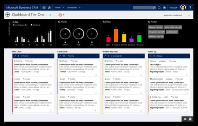The width and height of the screenshot is (198, 126).
Task: Expand the date range dropdown
Action: click(x=189, y=16)
